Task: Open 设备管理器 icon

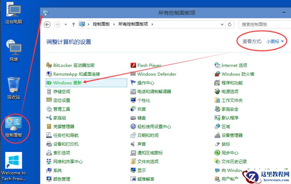Action: pos(217,135)
